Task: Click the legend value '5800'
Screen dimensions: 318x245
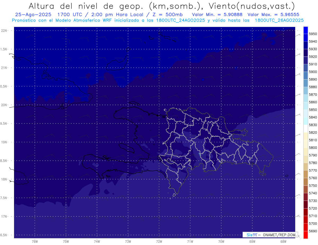Action: click(x=313, y=147)
